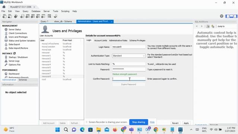Open the Jump to dropdown
Image resolution: width=238 pixels, height=134 pixels.
[227, 26]
